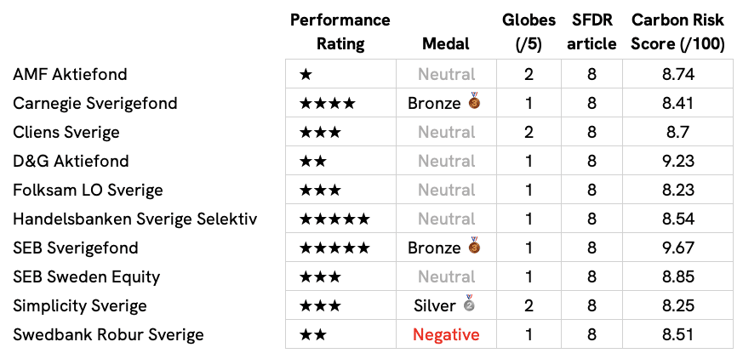Open the Cliens Sverige fund name
Image resolution: width=743 pixels, height=359 pixels.
[66, 132]
